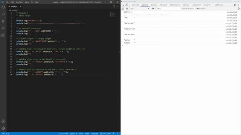The width and height of the screenshot is (241, 135).
Task: Open script.js:25 link on last log
Action: click(231, 43)
